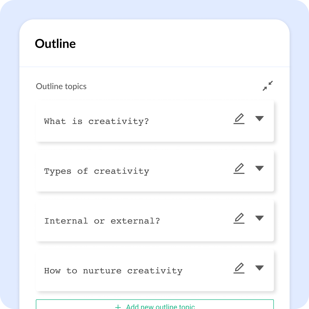Click the 'Add new outline topic' button
309x309 pixels.
click(154, 305)
